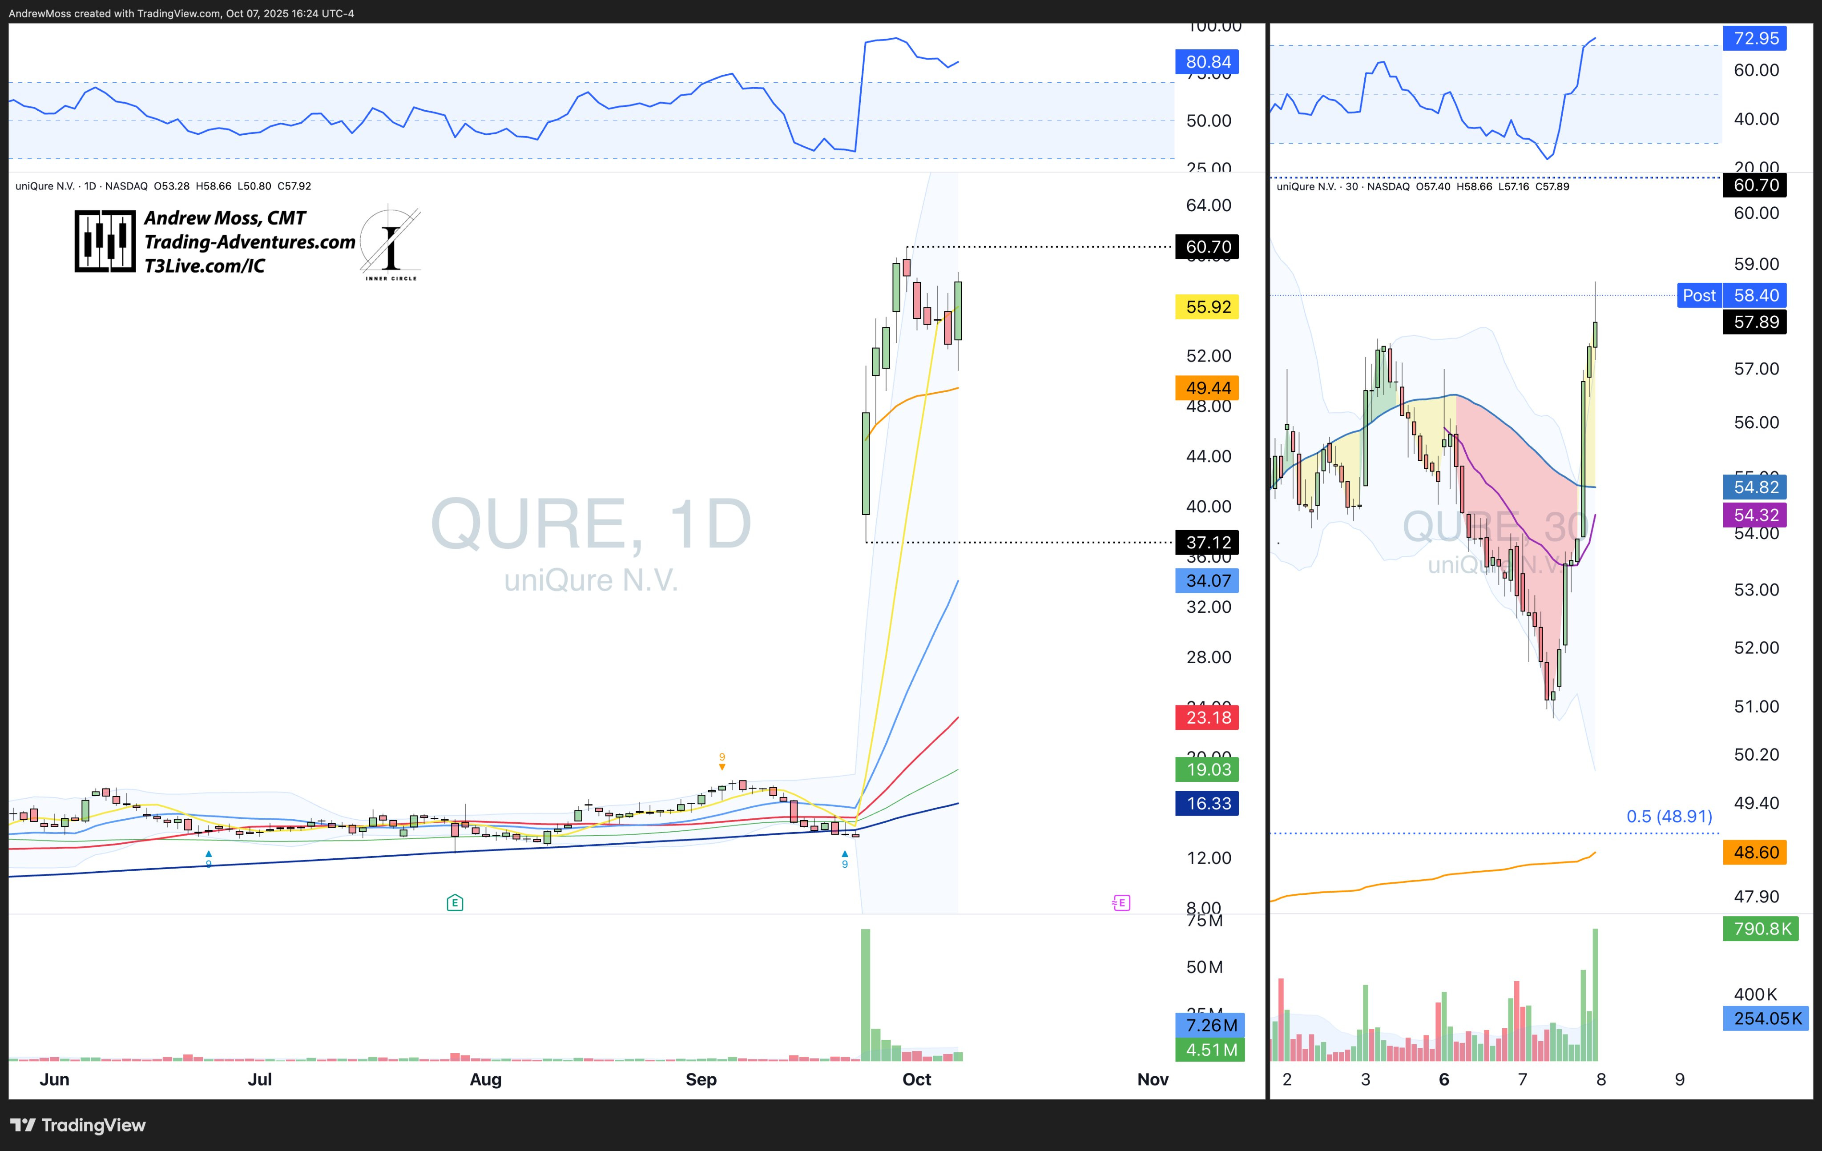Click the TradingView logo at bottom left
This screenshot has height=1151, width=1822.
tap(78, 1124)
